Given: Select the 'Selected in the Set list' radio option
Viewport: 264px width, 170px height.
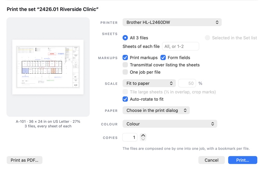Looking at the screenshot, I should [x=207, y=38].
